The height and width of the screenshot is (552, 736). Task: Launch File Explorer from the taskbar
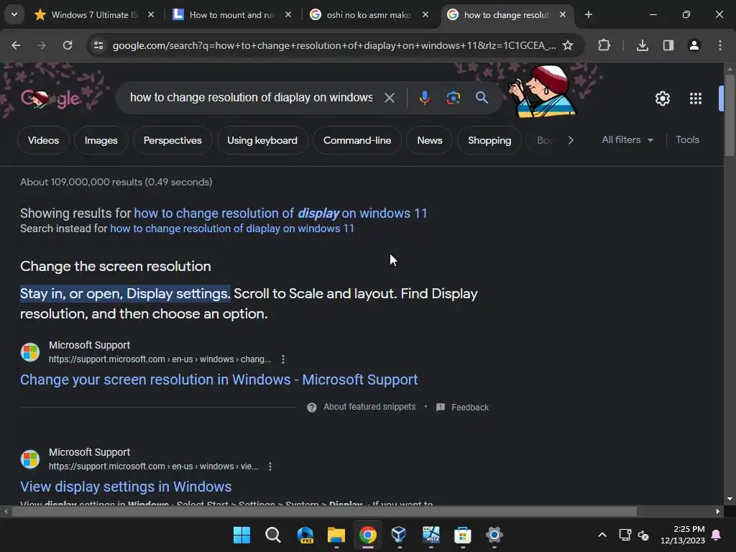(x=336, y=535)
